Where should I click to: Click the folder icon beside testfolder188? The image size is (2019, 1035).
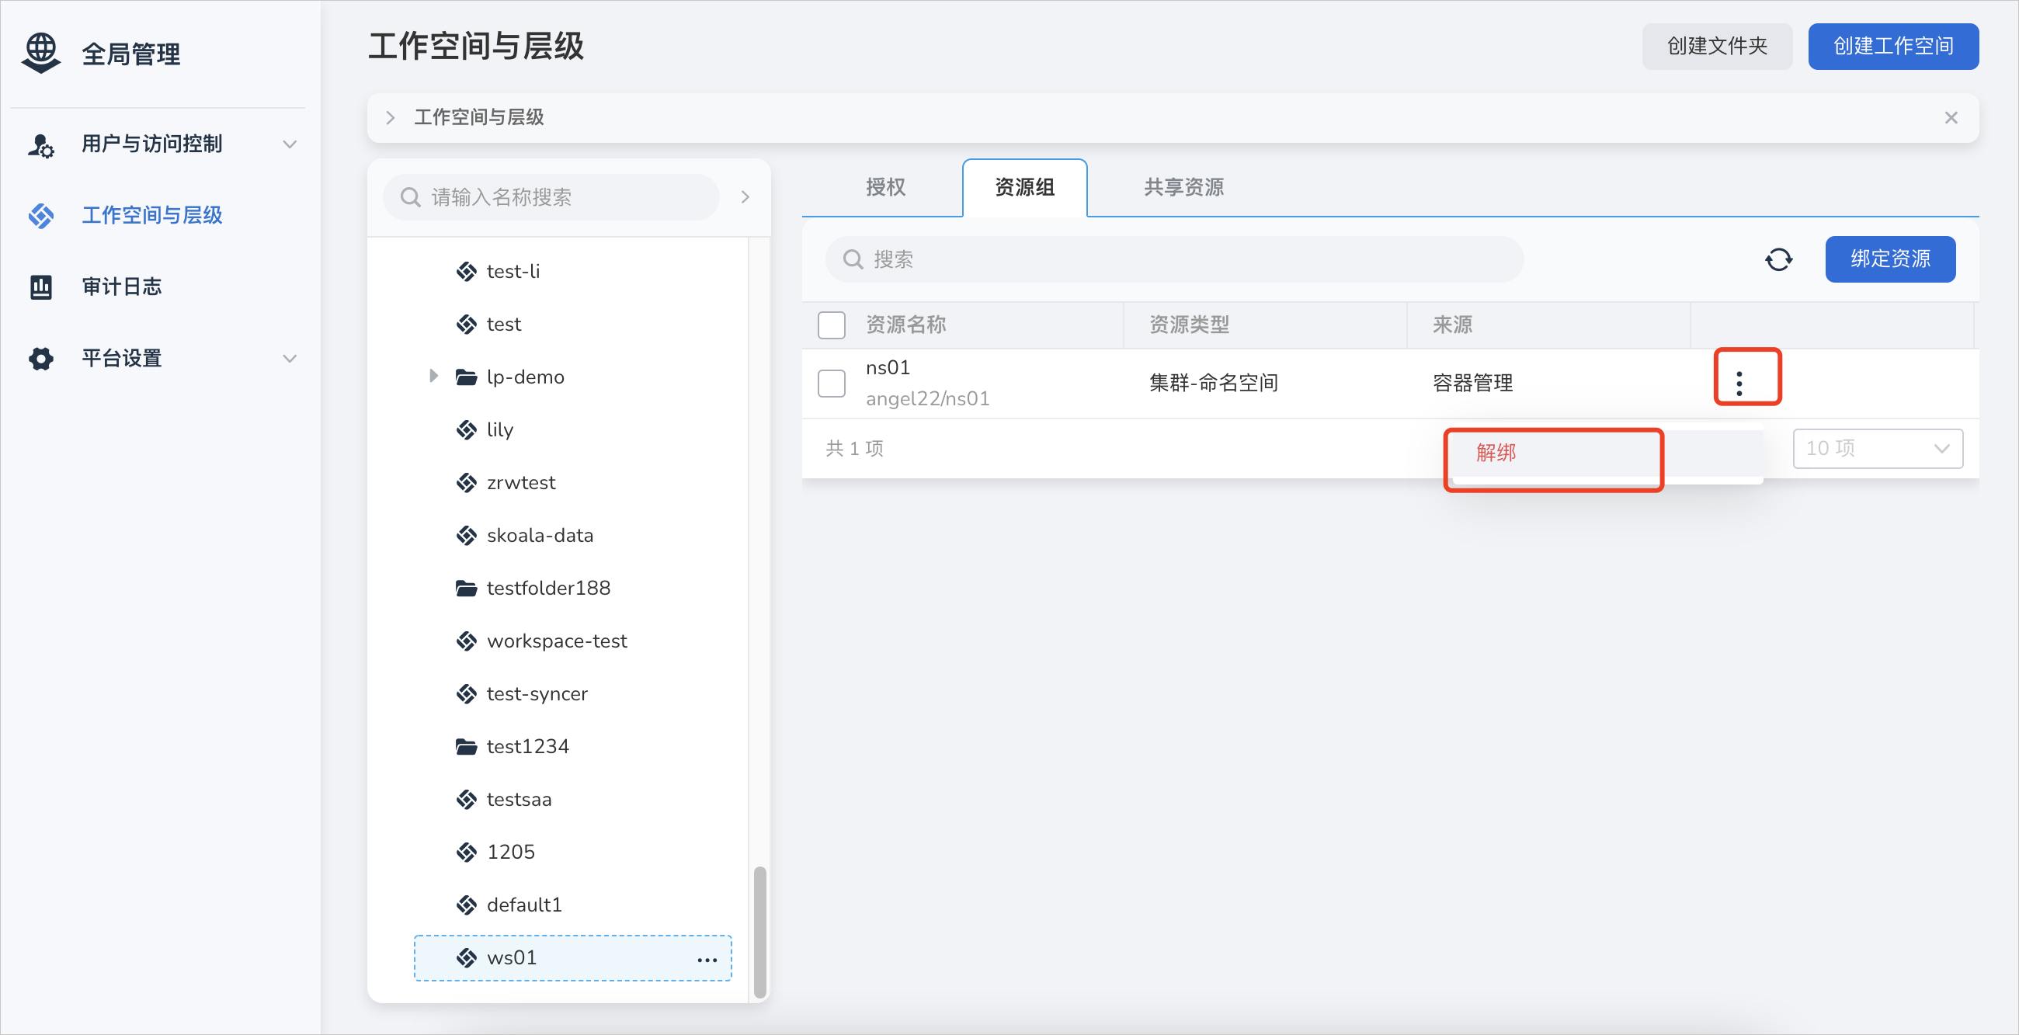tap(467, 589)
